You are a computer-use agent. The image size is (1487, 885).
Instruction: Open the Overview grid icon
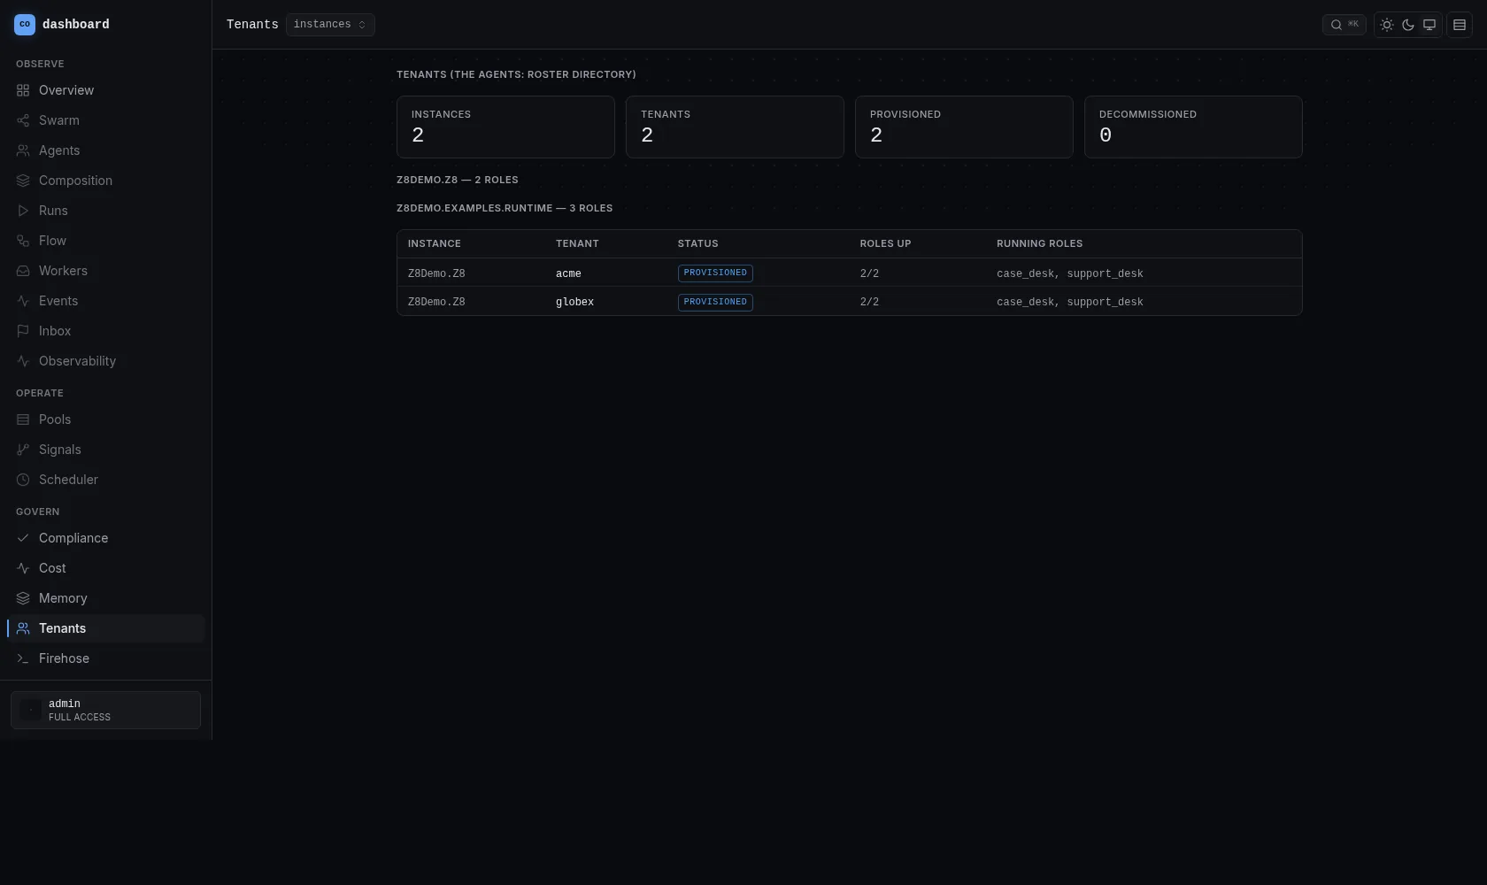tap(23, 90)
